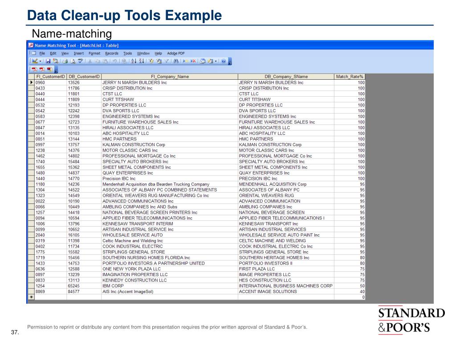
Task: Click the Copy icon
Action: tap(98, 61)
